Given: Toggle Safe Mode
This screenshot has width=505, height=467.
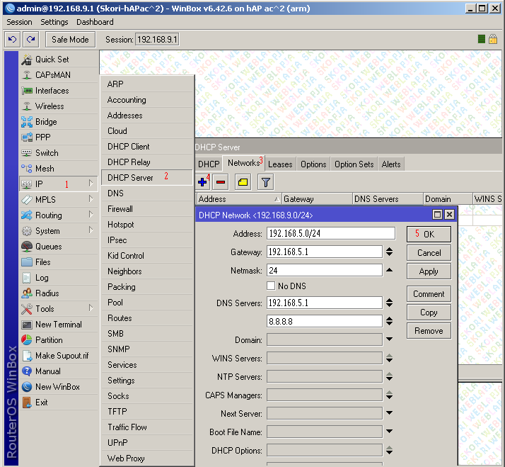Looking at the screenshot, I should [70, 40].
